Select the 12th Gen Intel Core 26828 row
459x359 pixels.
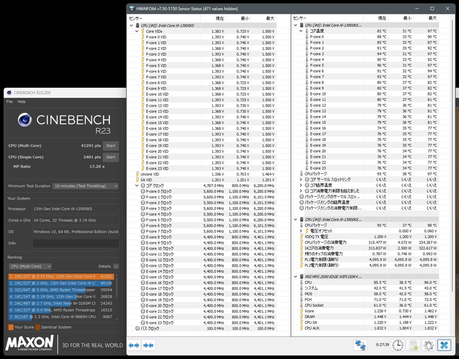(x=61, y=296)
